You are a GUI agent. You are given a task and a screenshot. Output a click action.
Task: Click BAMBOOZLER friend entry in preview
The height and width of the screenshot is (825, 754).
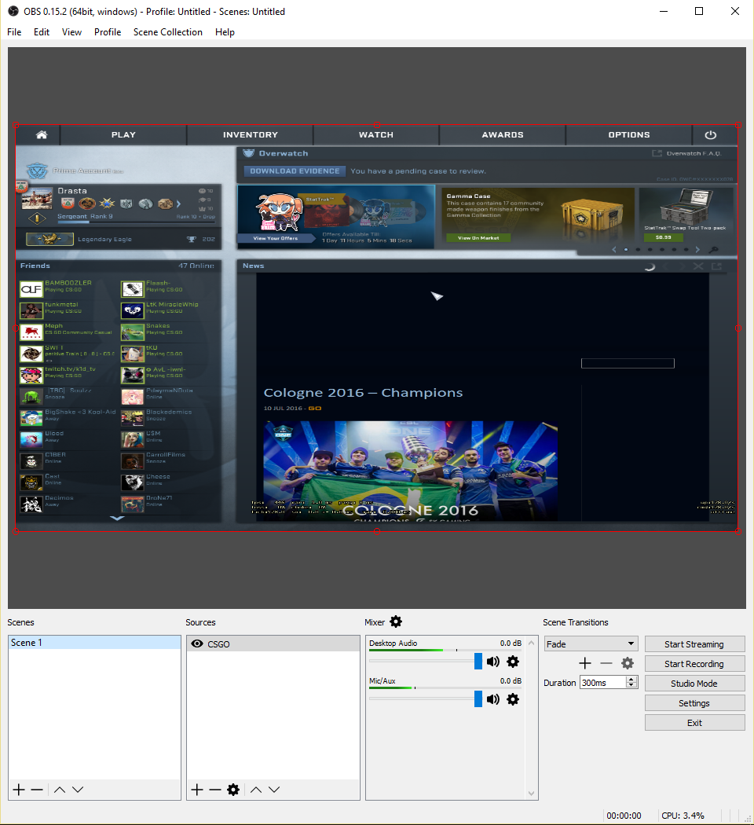click(68, 288)
